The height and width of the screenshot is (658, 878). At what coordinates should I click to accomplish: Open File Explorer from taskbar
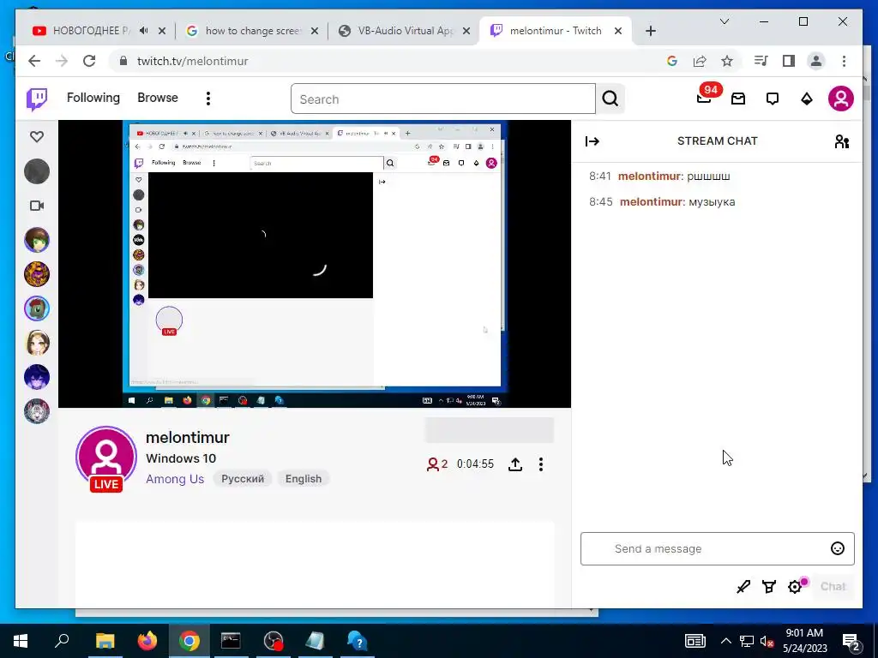tap(105, 641)
